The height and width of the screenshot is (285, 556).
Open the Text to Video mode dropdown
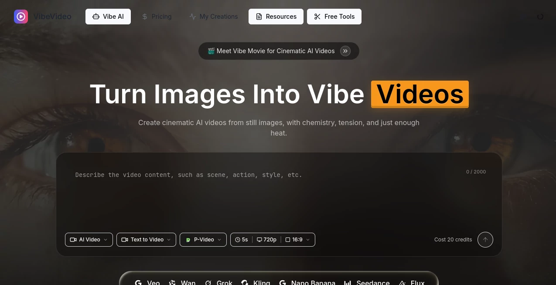(x=146, y=240)
